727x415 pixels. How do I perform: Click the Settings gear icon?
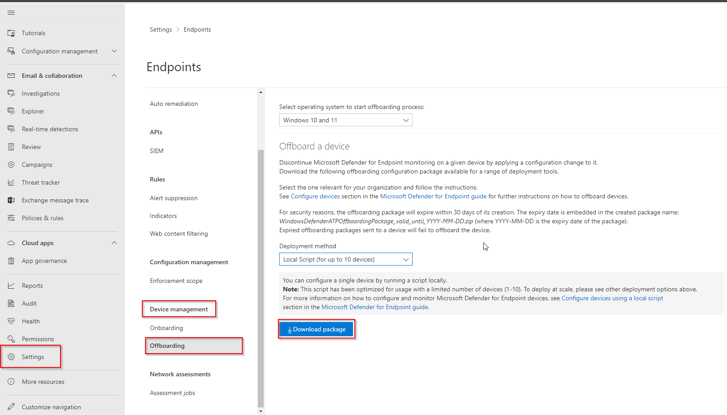point(11,357)
